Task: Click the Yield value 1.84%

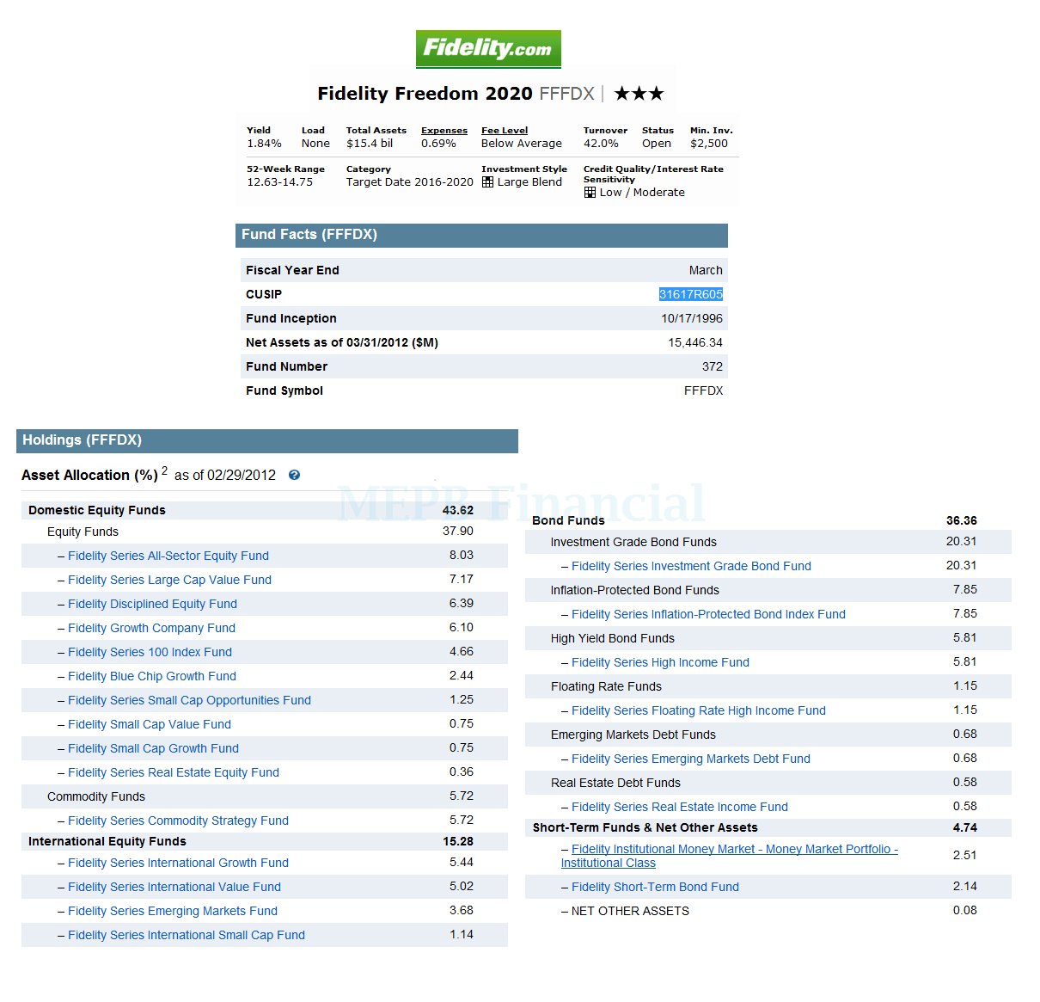Action: pyautogui.click(x=264, y=144)
